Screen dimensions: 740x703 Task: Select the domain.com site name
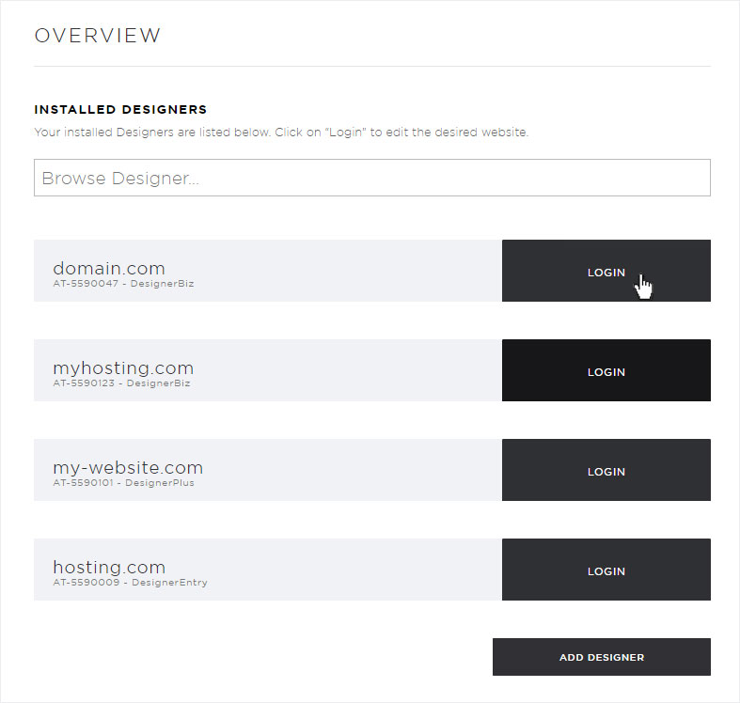tap(109, 268)
